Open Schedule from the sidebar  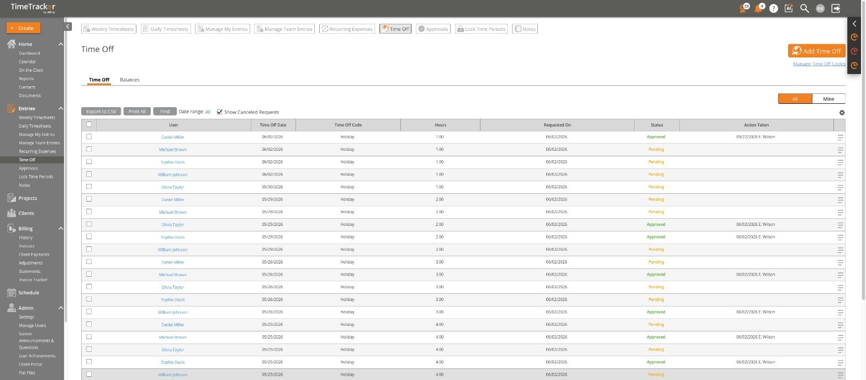click(x=29, y=293)
